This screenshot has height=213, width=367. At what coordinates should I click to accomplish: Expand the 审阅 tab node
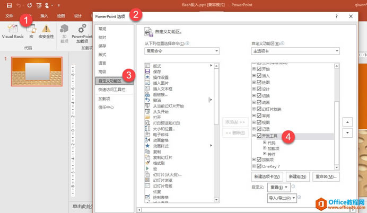pyautogui.click(x=254, y=116)
